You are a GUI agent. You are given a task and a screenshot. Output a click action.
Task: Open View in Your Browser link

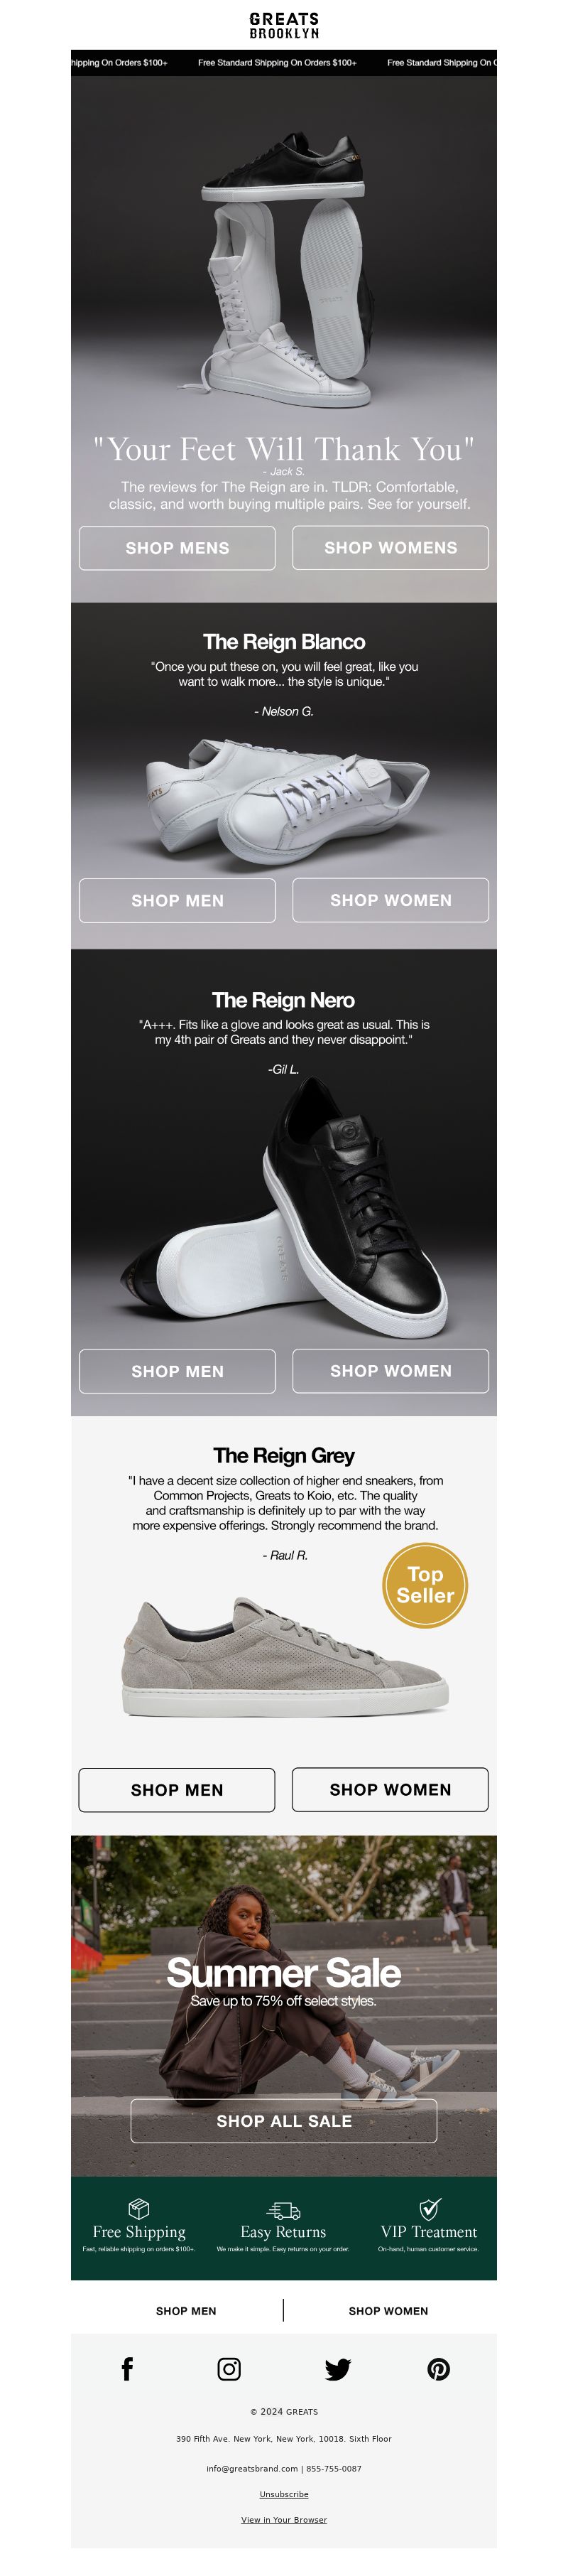tap(284, 2520)
